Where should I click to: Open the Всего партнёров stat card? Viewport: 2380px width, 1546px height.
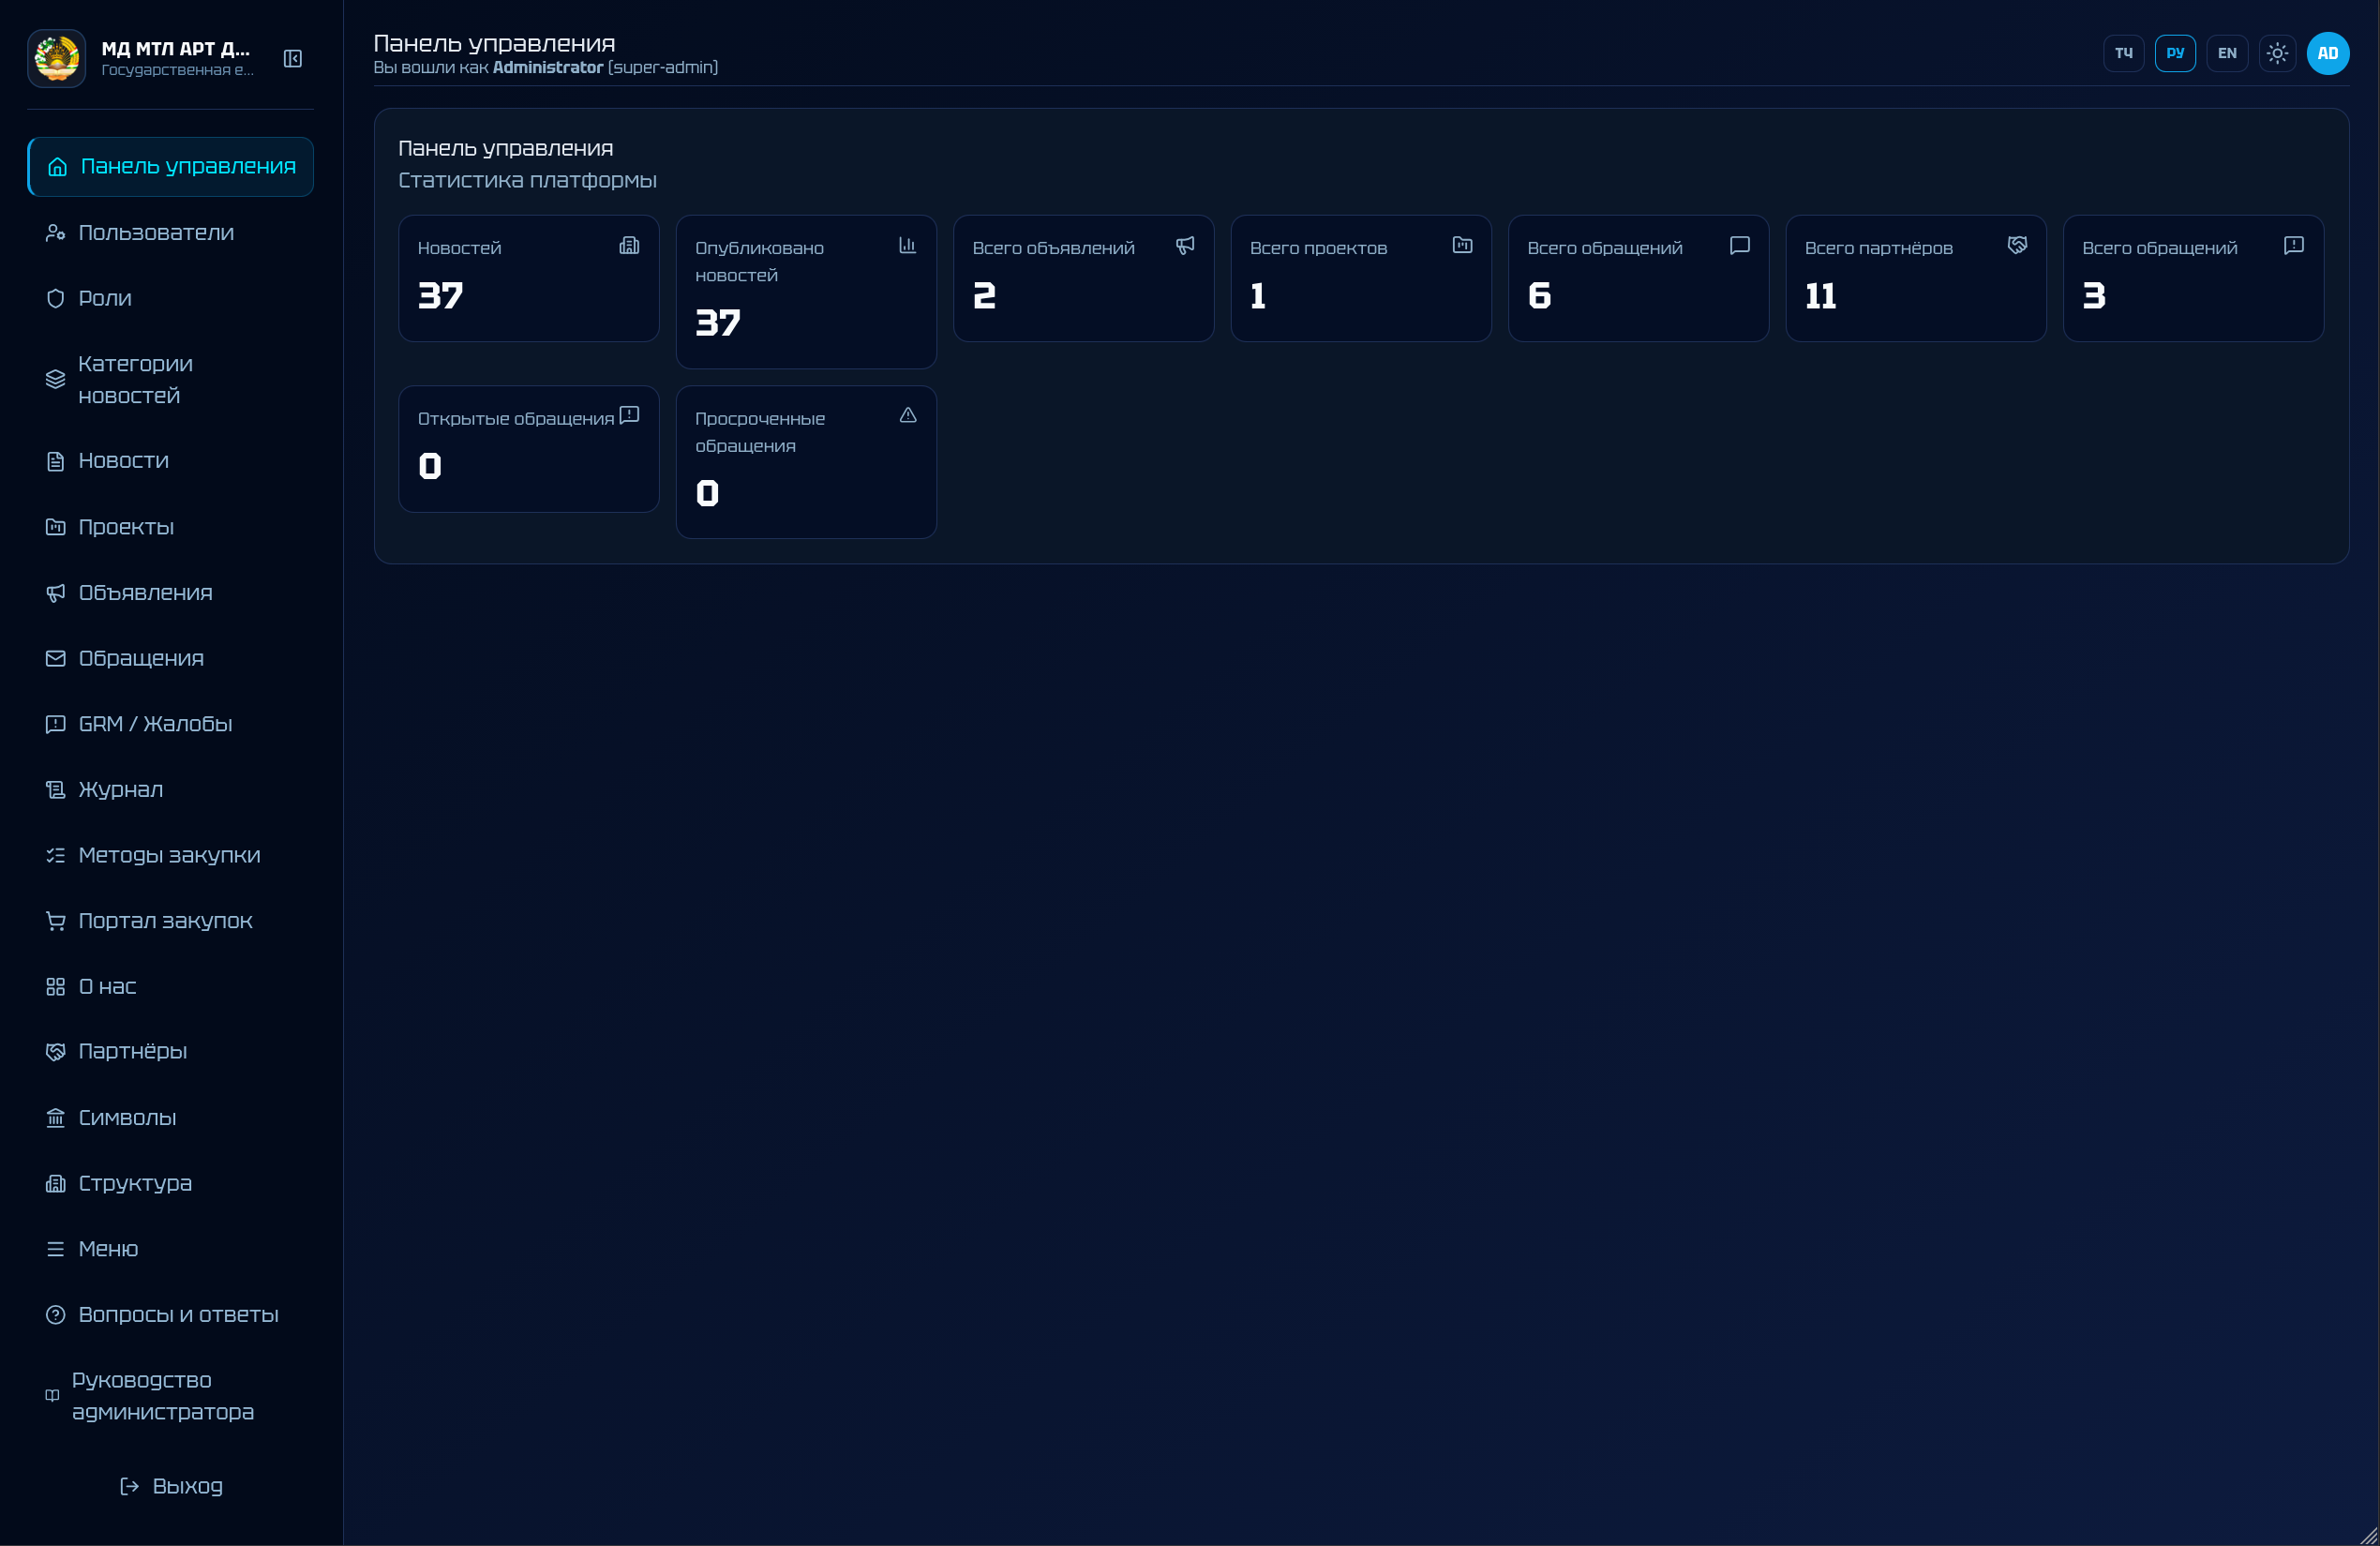(1916, 279)
